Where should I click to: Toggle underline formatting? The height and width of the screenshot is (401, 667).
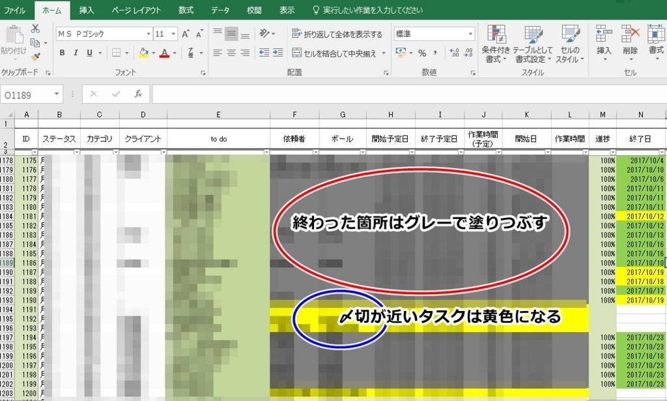pyautogui.click(x=89, y=53)
